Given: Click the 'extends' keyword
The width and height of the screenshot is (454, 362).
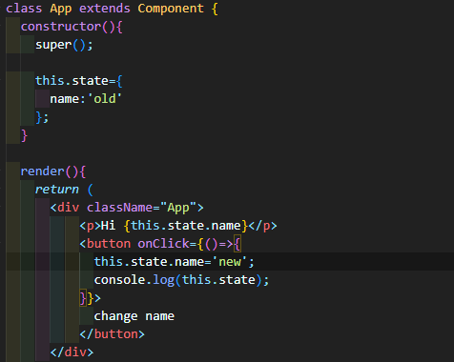Looking at the screenshot, I should tap(105, 9).
